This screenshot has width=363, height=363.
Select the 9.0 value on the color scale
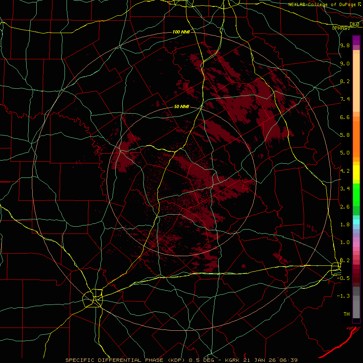click(x=345, y=63)
